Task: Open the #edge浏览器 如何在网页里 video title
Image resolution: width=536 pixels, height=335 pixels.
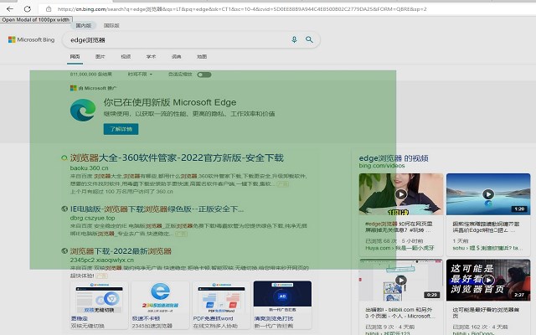Action: coord(399,227)
